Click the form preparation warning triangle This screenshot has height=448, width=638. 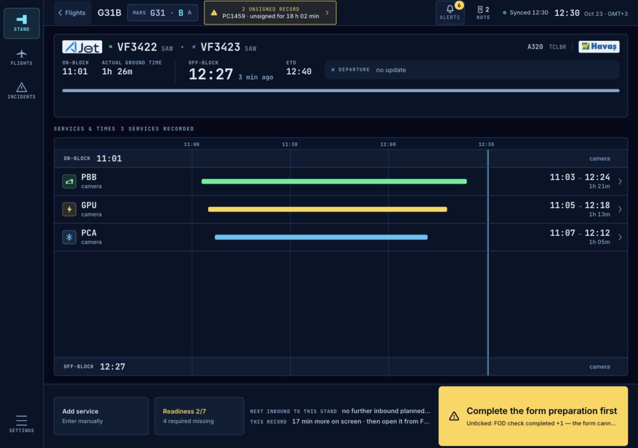454,416
